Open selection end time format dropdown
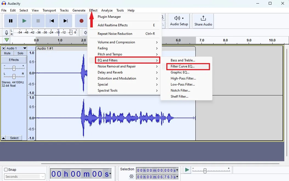 177,177
